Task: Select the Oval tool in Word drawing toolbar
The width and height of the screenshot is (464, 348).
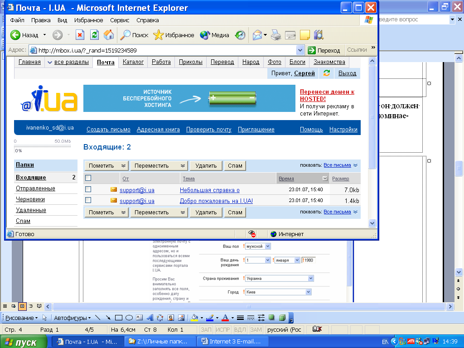Action: coord(129,318)
